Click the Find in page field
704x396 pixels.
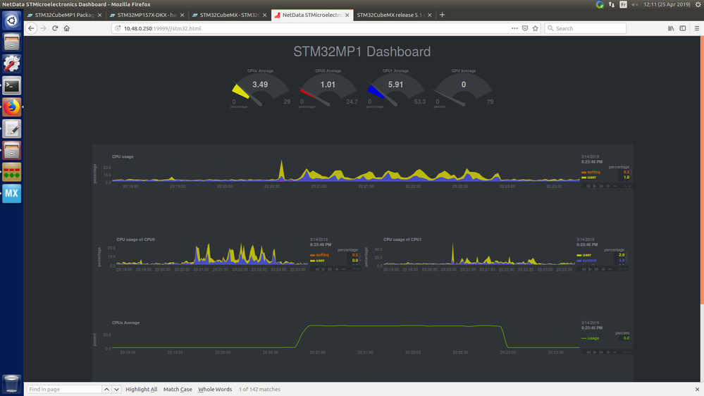coord(63,389)
